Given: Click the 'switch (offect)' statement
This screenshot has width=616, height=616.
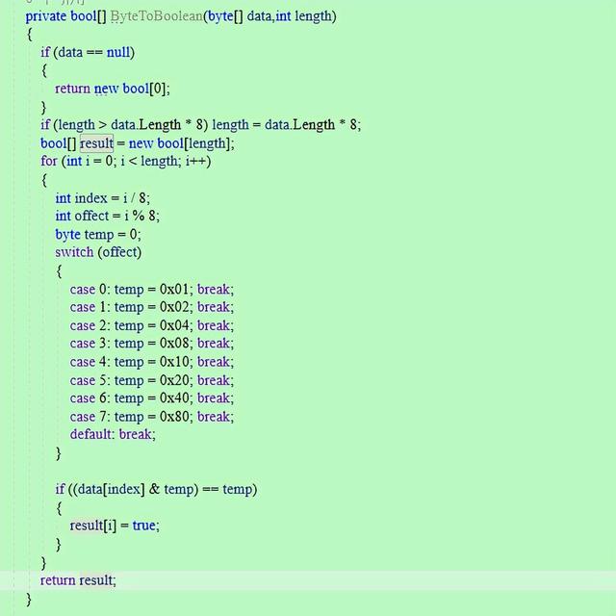Looking at the screenshot, I should (x=98, y=252).
